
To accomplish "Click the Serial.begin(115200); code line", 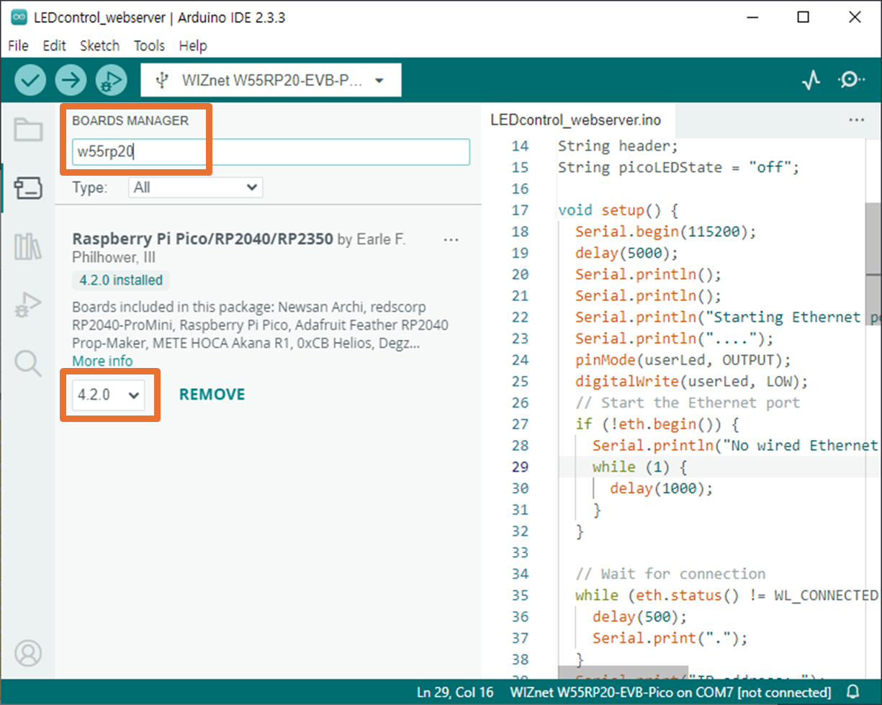I will (x=666, y=232).
